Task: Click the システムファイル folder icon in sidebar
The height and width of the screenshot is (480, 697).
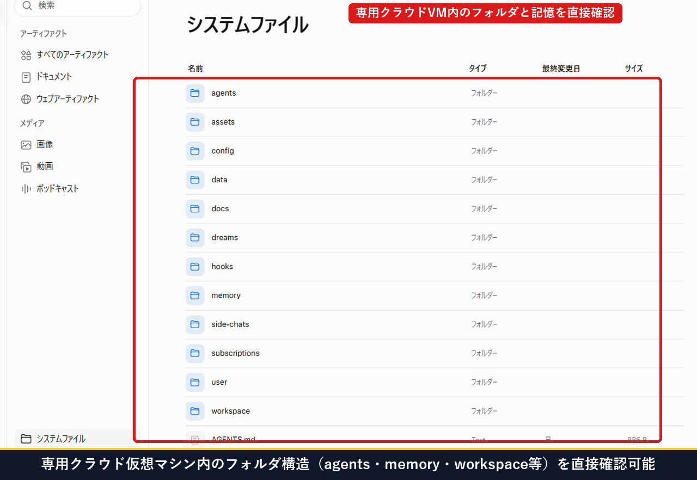Action: click(x=26, y=439)
